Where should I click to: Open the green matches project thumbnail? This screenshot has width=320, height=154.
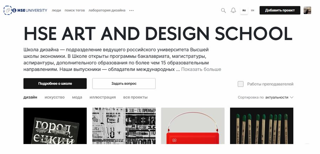262,126
